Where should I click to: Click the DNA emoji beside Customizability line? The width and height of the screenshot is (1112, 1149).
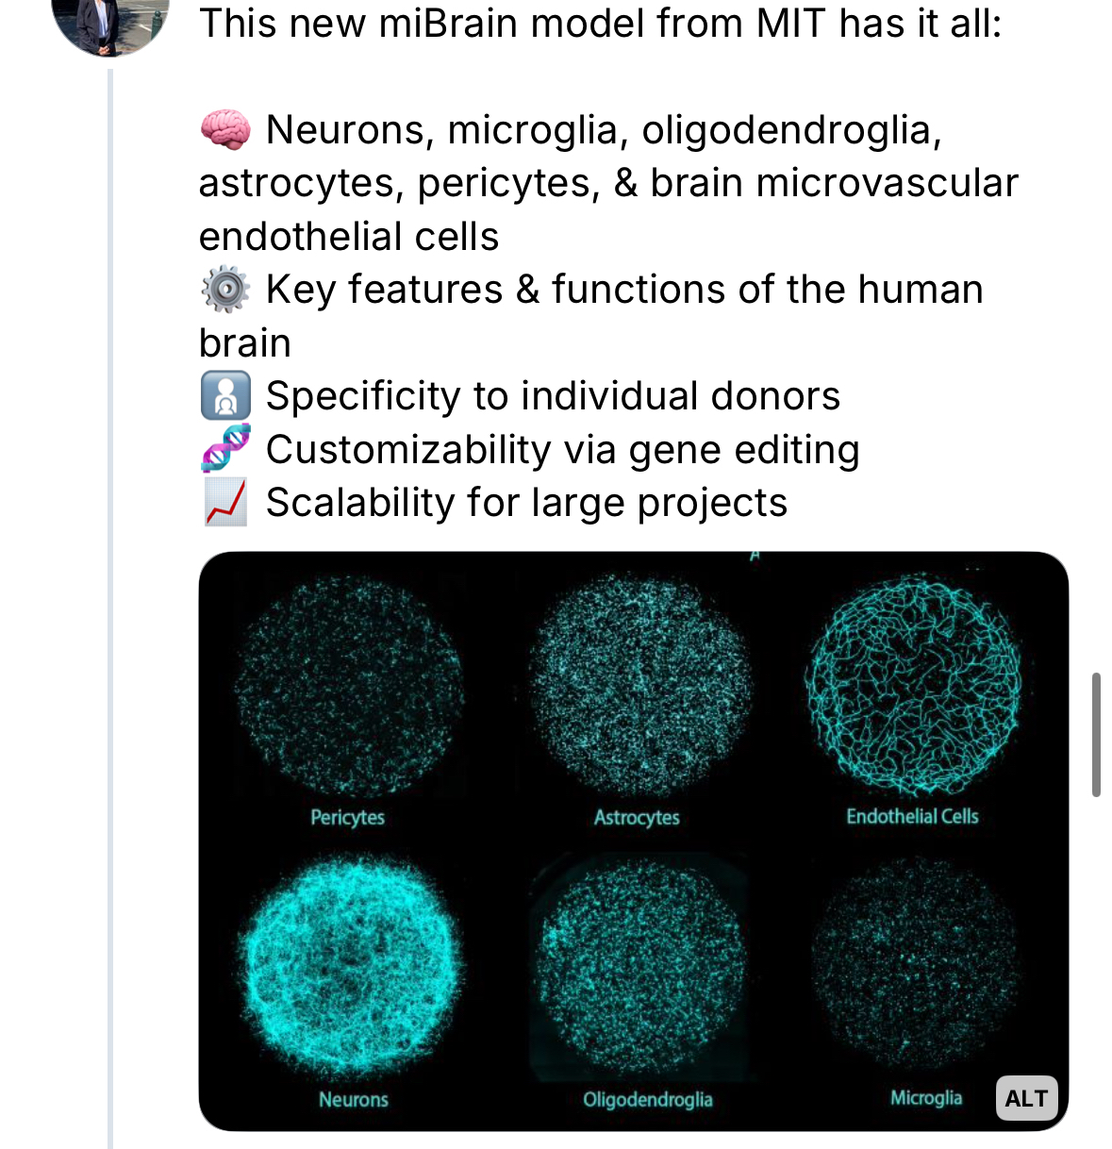(225, 449)
